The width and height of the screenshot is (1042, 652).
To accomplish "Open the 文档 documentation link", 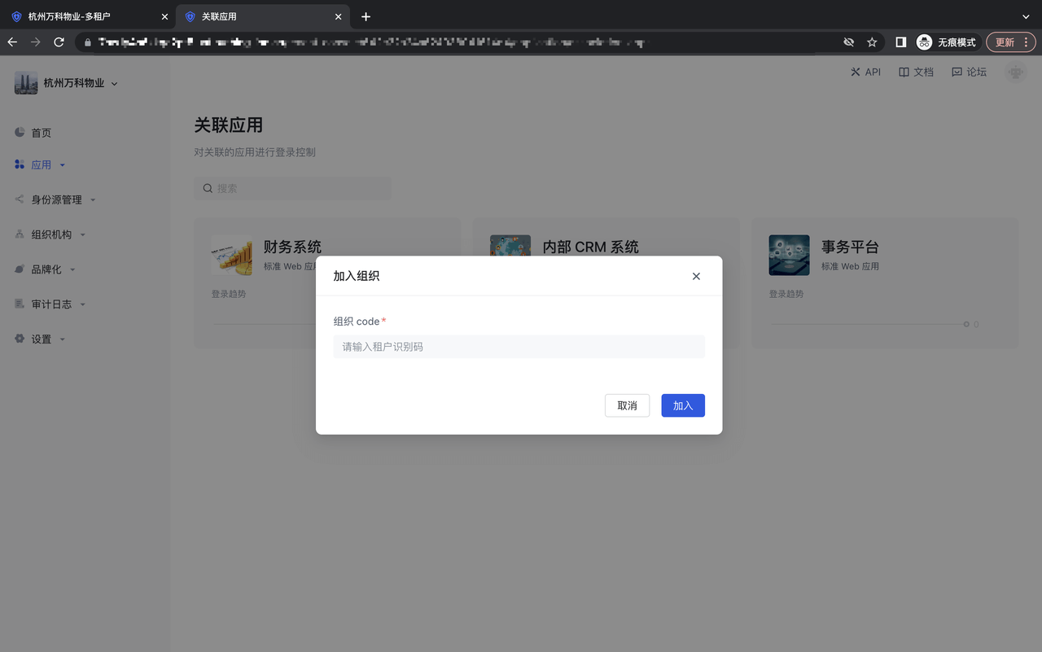I will pyautogui.click(x=916, y=72).
